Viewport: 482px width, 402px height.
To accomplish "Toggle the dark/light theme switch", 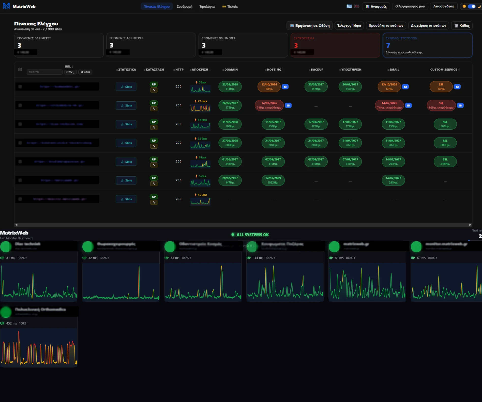I will pyautogui.click(x=472, y=6).
